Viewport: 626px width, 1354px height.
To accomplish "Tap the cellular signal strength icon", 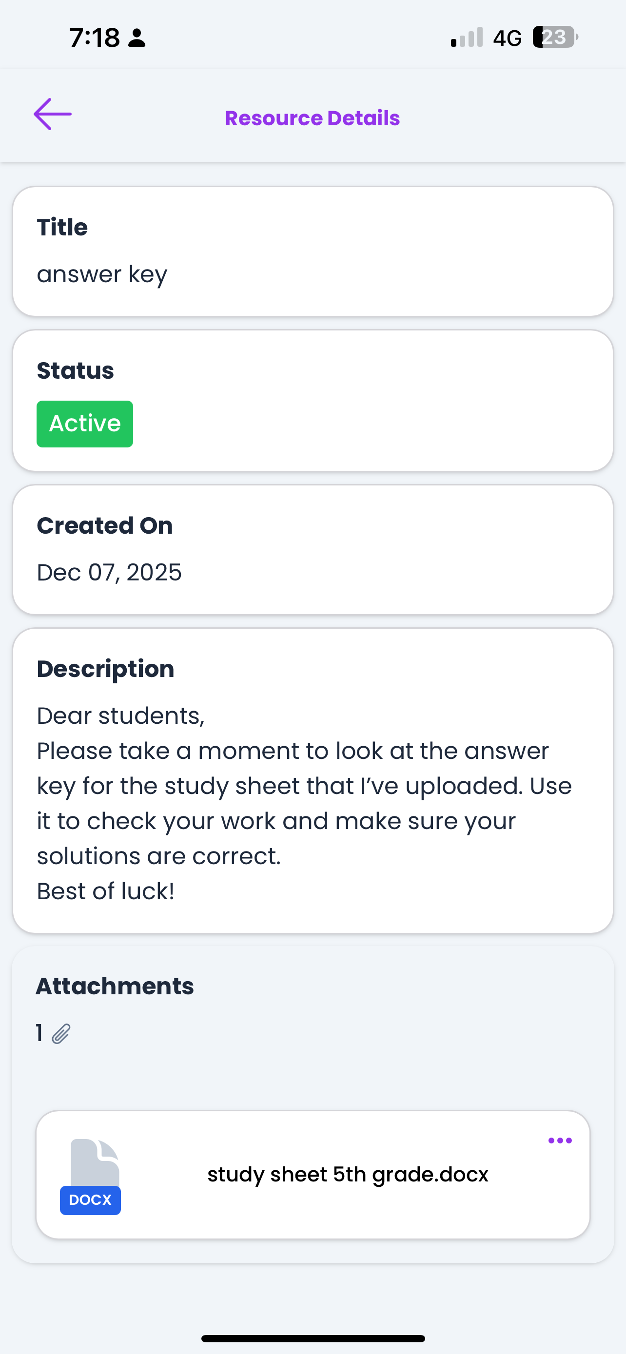I will [x=467, y=38].
